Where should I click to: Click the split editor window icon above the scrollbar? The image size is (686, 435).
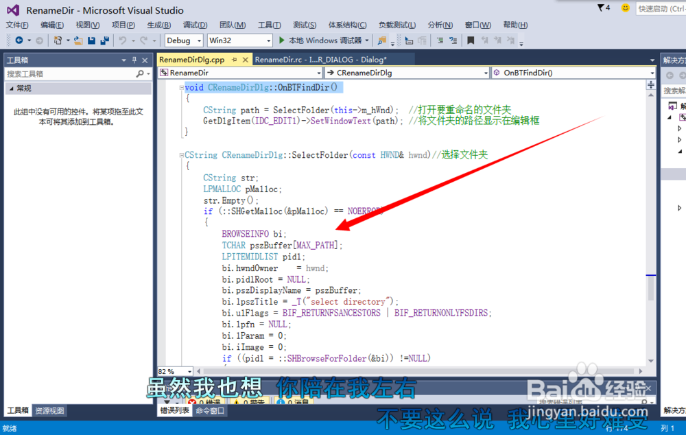click(651, 84)
